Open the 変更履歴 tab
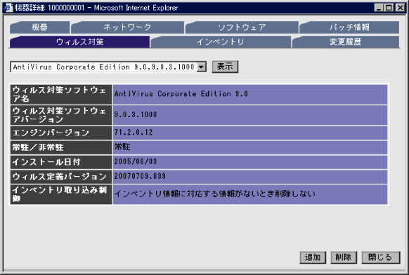Image resolution: width=409 pixels, height=275 pixels. 346,41
